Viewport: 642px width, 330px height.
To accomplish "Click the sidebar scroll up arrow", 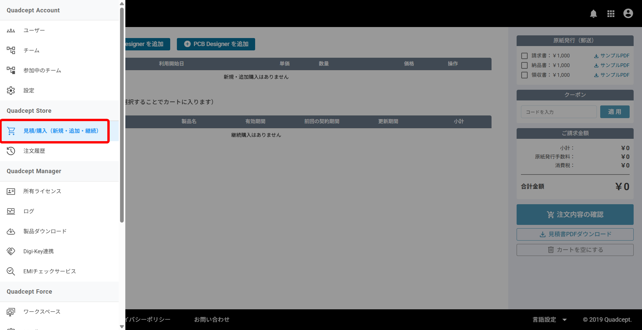I will (x=122, y=4).
